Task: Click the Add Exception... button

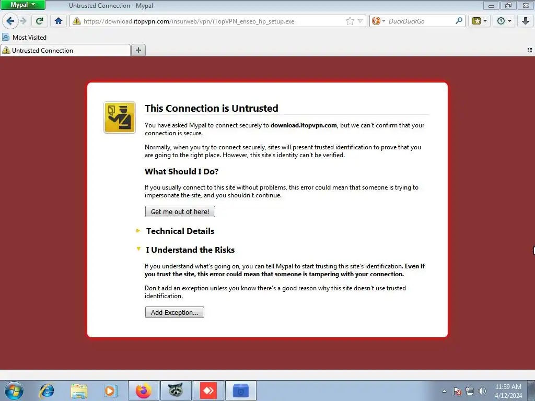Action: [175, 312]
